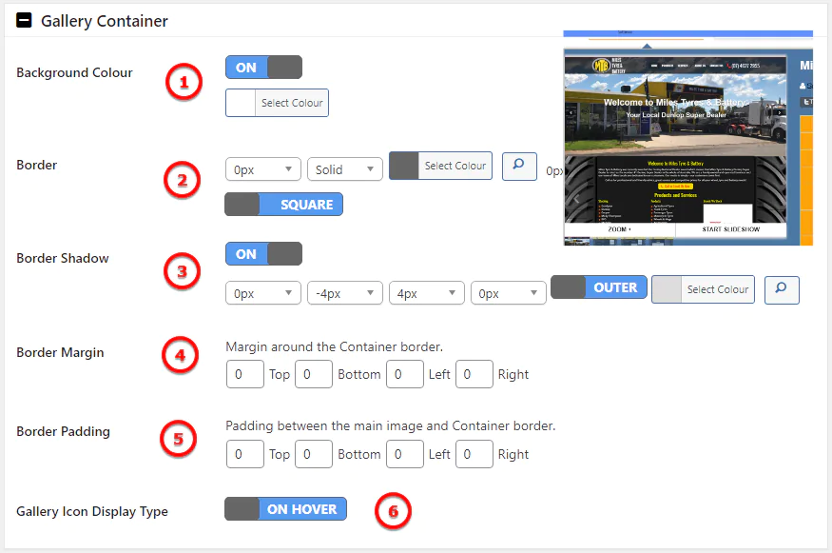The height and width of the screenshot is (553, 832).
Task: Click the Border Padding Right input field
Action: tap(474, 454)
